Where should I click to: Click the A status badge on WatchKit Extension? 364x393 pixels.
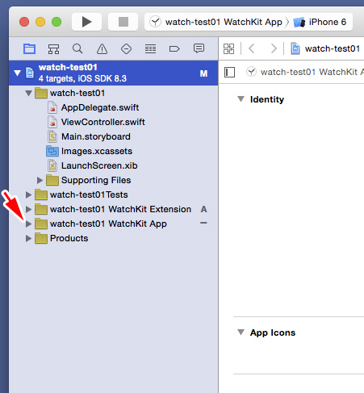[x=203, y=209]
